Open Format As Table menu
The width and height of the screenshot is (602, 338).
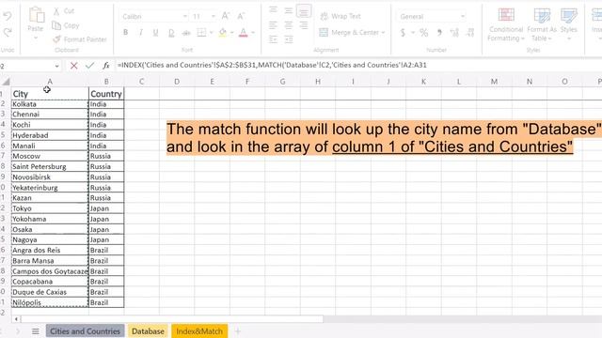(x=542, y=24)
